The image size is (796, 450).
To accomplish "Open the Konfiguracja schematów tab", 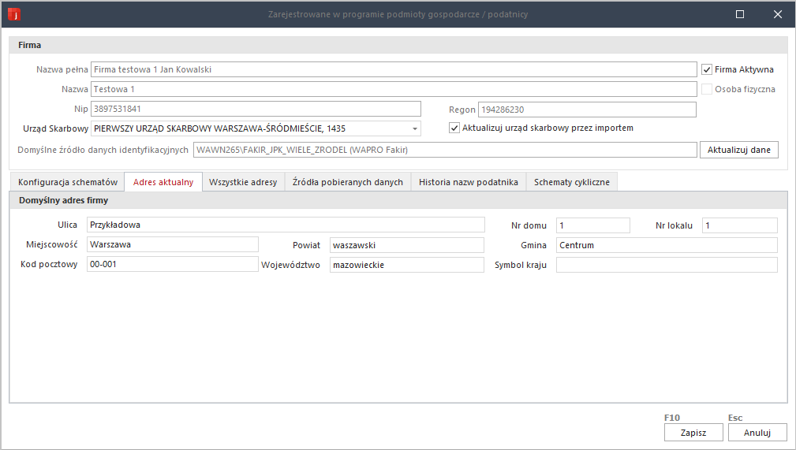I will [x=67, y=182].
